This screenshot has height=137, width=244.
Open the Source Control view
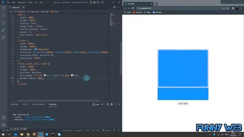(x=3, y=23)
